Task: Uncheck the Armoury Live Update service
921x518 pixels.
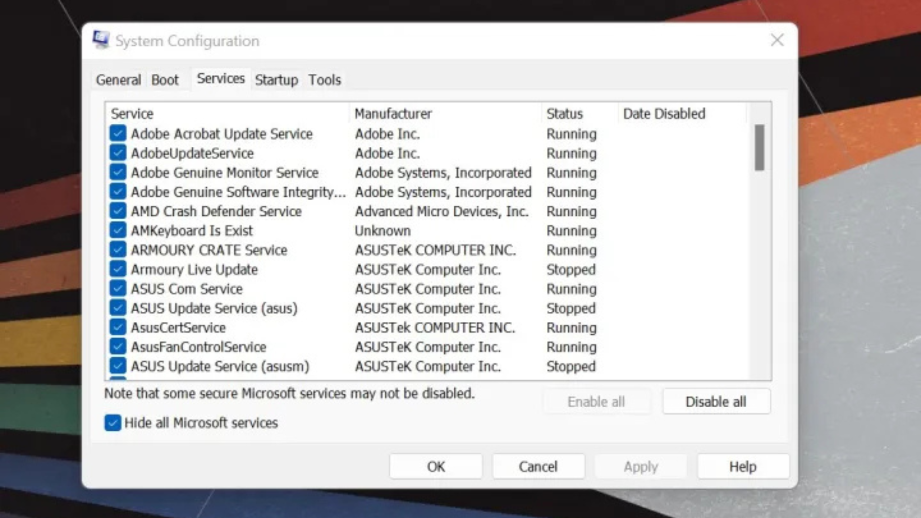Action: pyautogui.click(x=118, y=269)
